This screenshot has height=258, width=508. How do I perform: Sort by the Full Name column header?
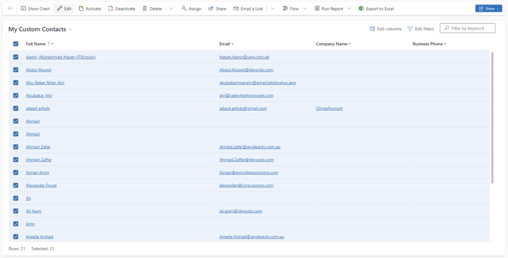pyautogui.click(x=36, y=44)
